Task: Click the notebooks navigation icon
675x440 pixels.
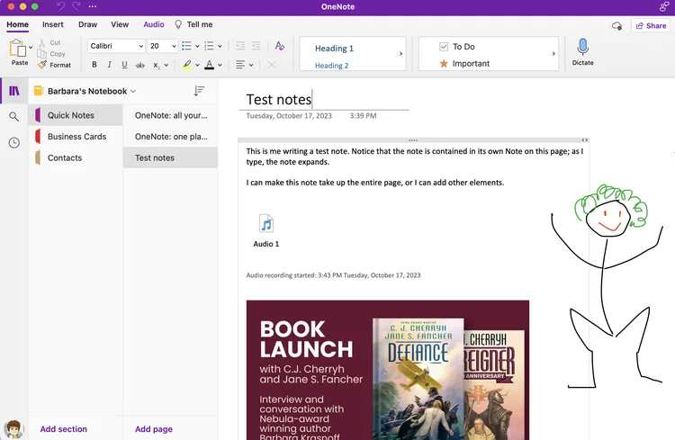Action: coord(13,91)
